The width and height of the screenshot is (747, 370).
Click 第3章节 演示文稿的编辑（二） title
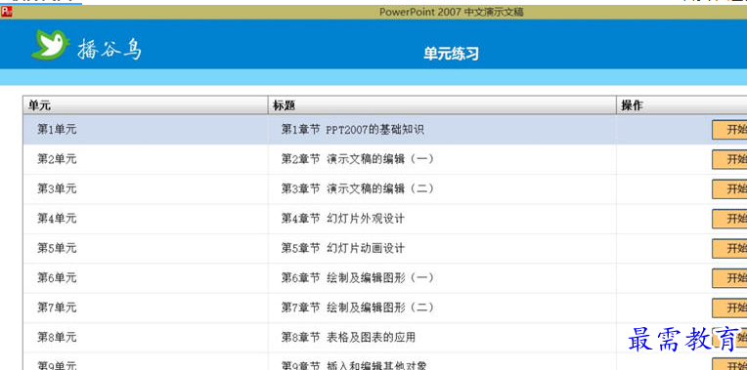coord(357,188)
